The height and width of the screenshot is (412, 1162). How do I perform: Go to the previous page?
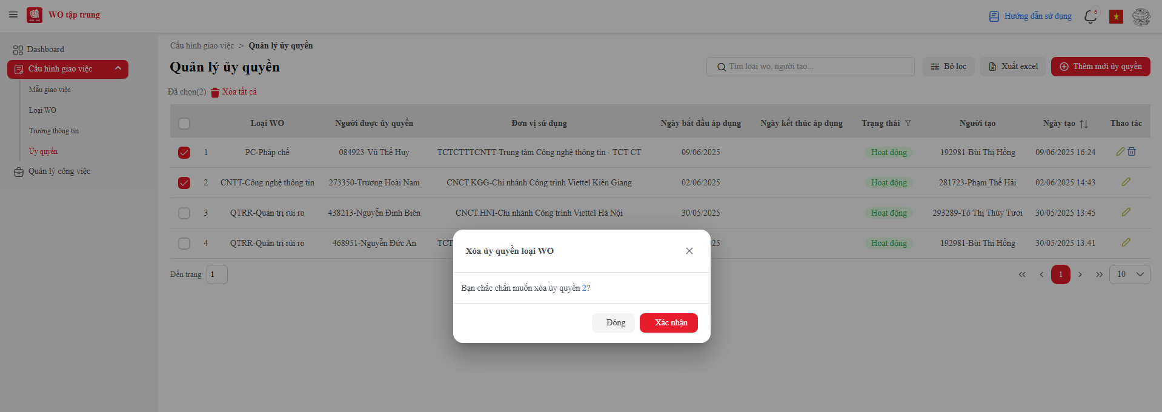click(x=1041, y=274)
